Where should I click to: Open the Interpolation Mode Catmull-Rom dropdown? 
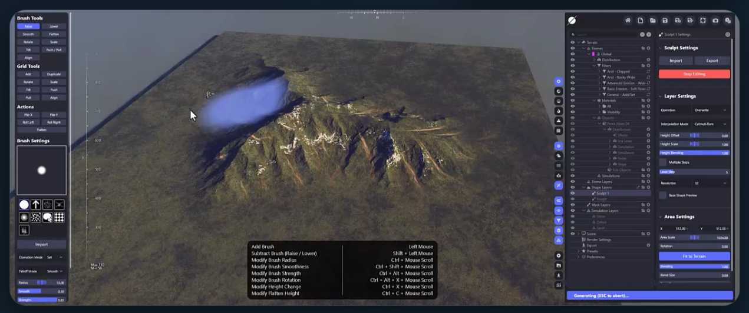(711, 124)
